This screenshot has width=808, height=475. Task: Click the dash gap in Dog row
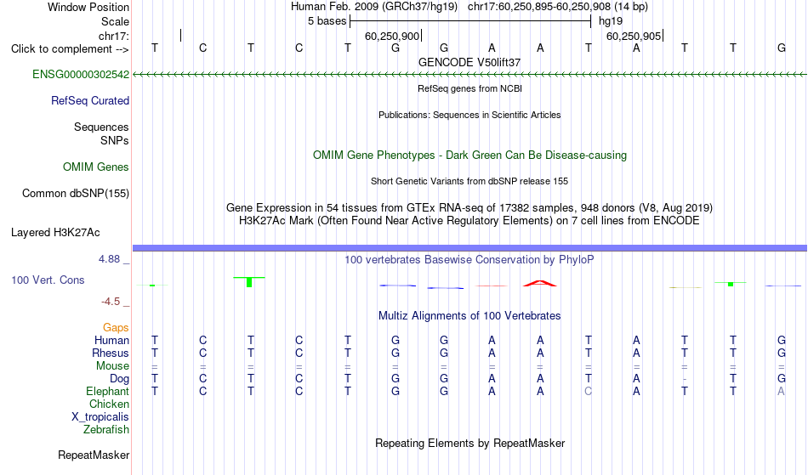[x=685, y=379]
